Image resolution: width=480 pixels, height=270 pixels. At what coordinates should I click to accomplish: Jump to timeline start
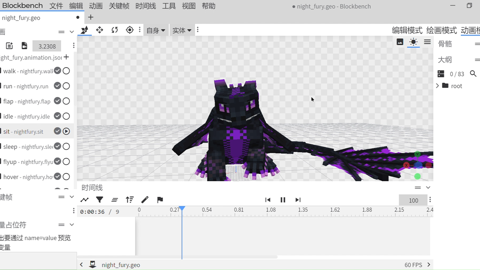click(268, 200)
